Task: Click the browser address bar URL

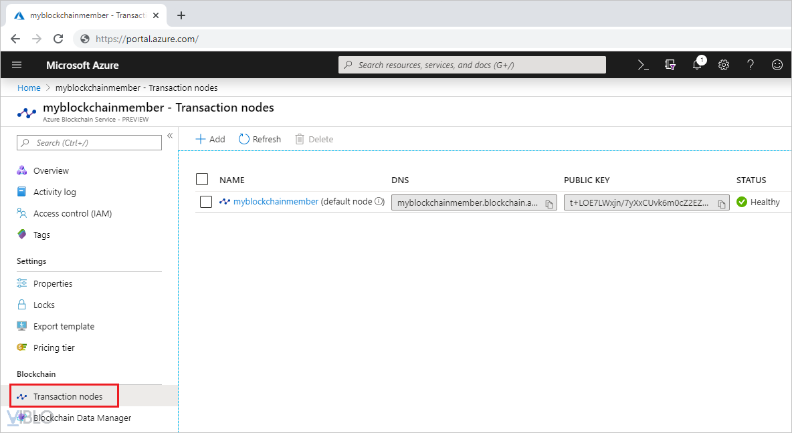Action: (147, 39)
